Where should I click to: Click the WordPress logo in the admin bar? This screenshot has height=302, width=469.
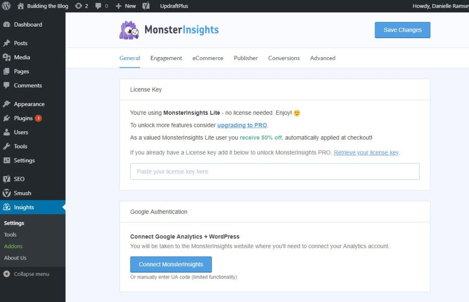[x=5, y=6]
